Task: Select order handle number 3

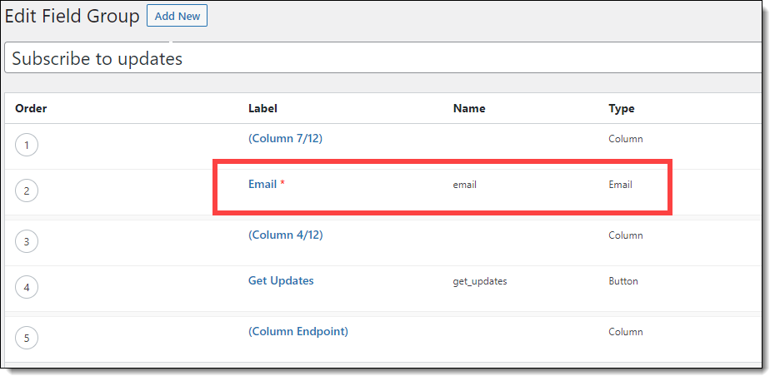Action: (x=27, y=242)
